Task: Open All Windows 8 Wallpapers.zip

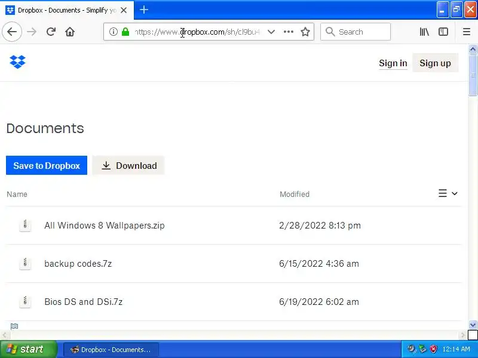Action: coord(105,226)
